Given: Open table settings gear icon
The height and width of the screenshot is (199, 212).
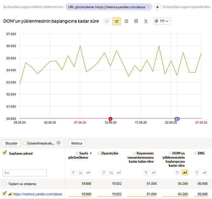Looking at the screenshot, I should 58,143.
